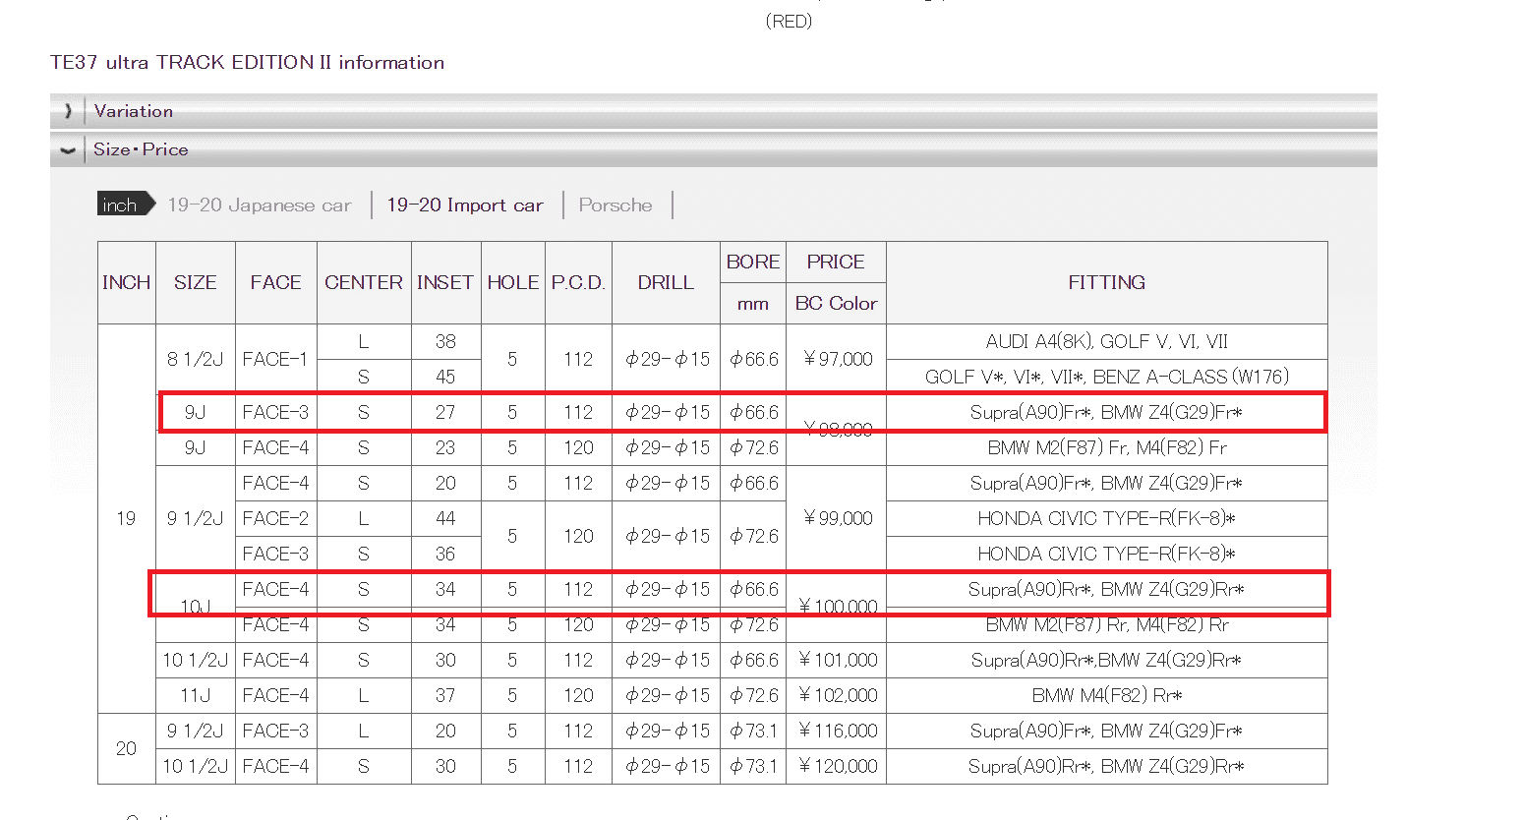
Task: Click the PRICE column header
Action: (836, 263)
